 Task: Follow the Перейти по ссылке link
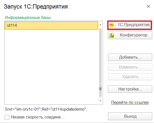tap(130, 102)
